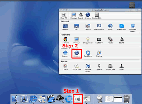Zoom the System Preferences window
Screen dimensions: 142x104
(x=67, y=10)
